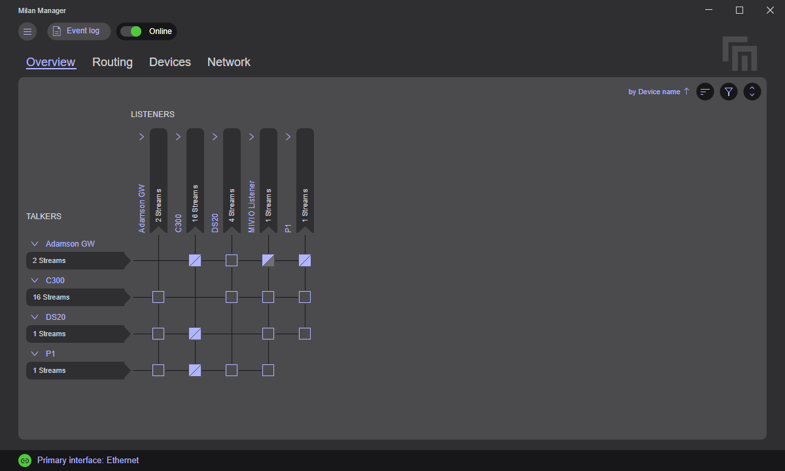Collapse the C300 talker group
785x471 pixels.
point(34,280)
